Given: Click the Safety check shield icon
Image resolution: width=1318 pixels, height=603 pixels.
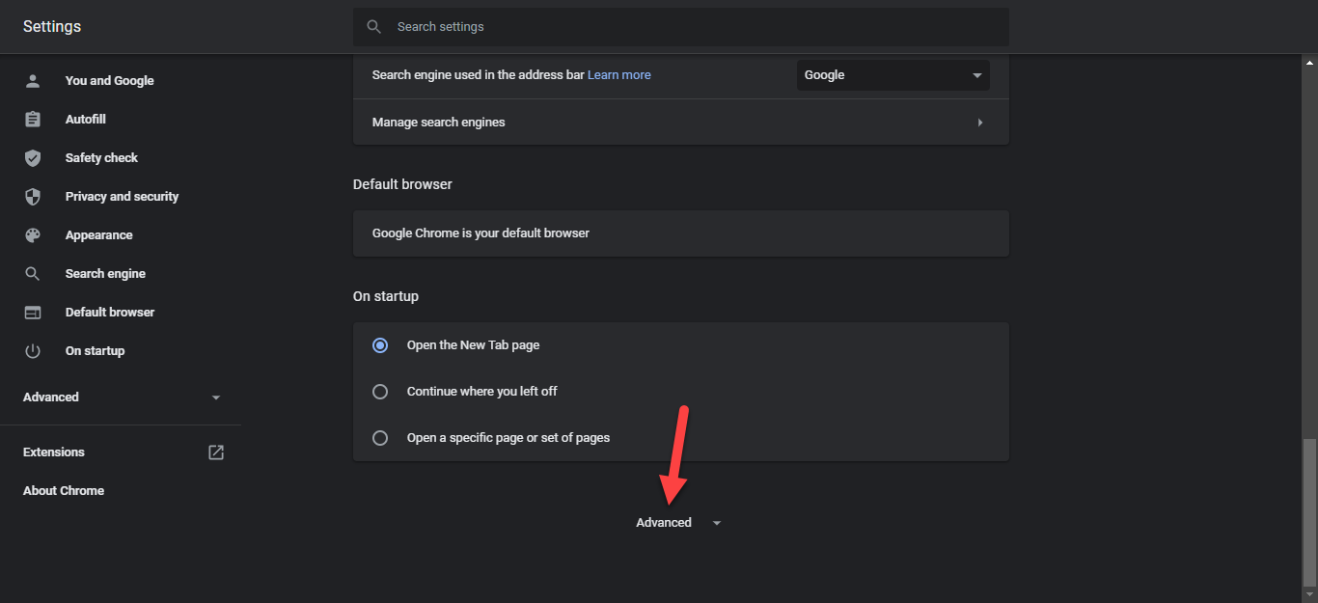Looking at the screenshot, I should (x=33, y=158).
